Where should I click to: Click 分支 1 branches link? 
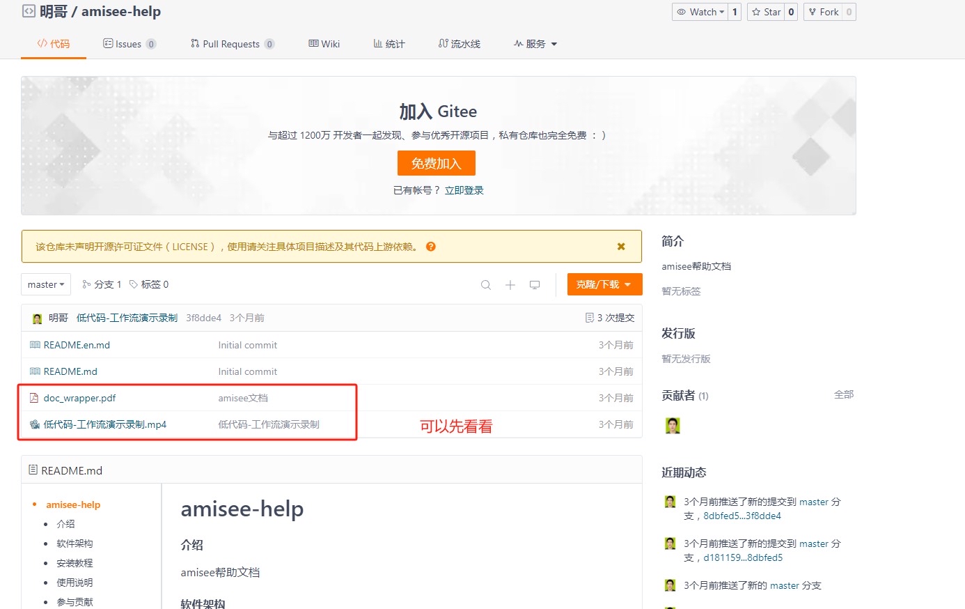(x=102, y=284)
